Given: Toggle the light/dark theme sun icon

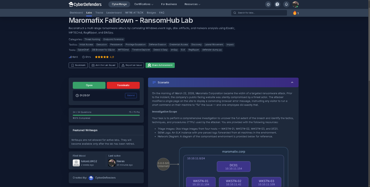Looking at the screenshot, I should pos(268,4).
